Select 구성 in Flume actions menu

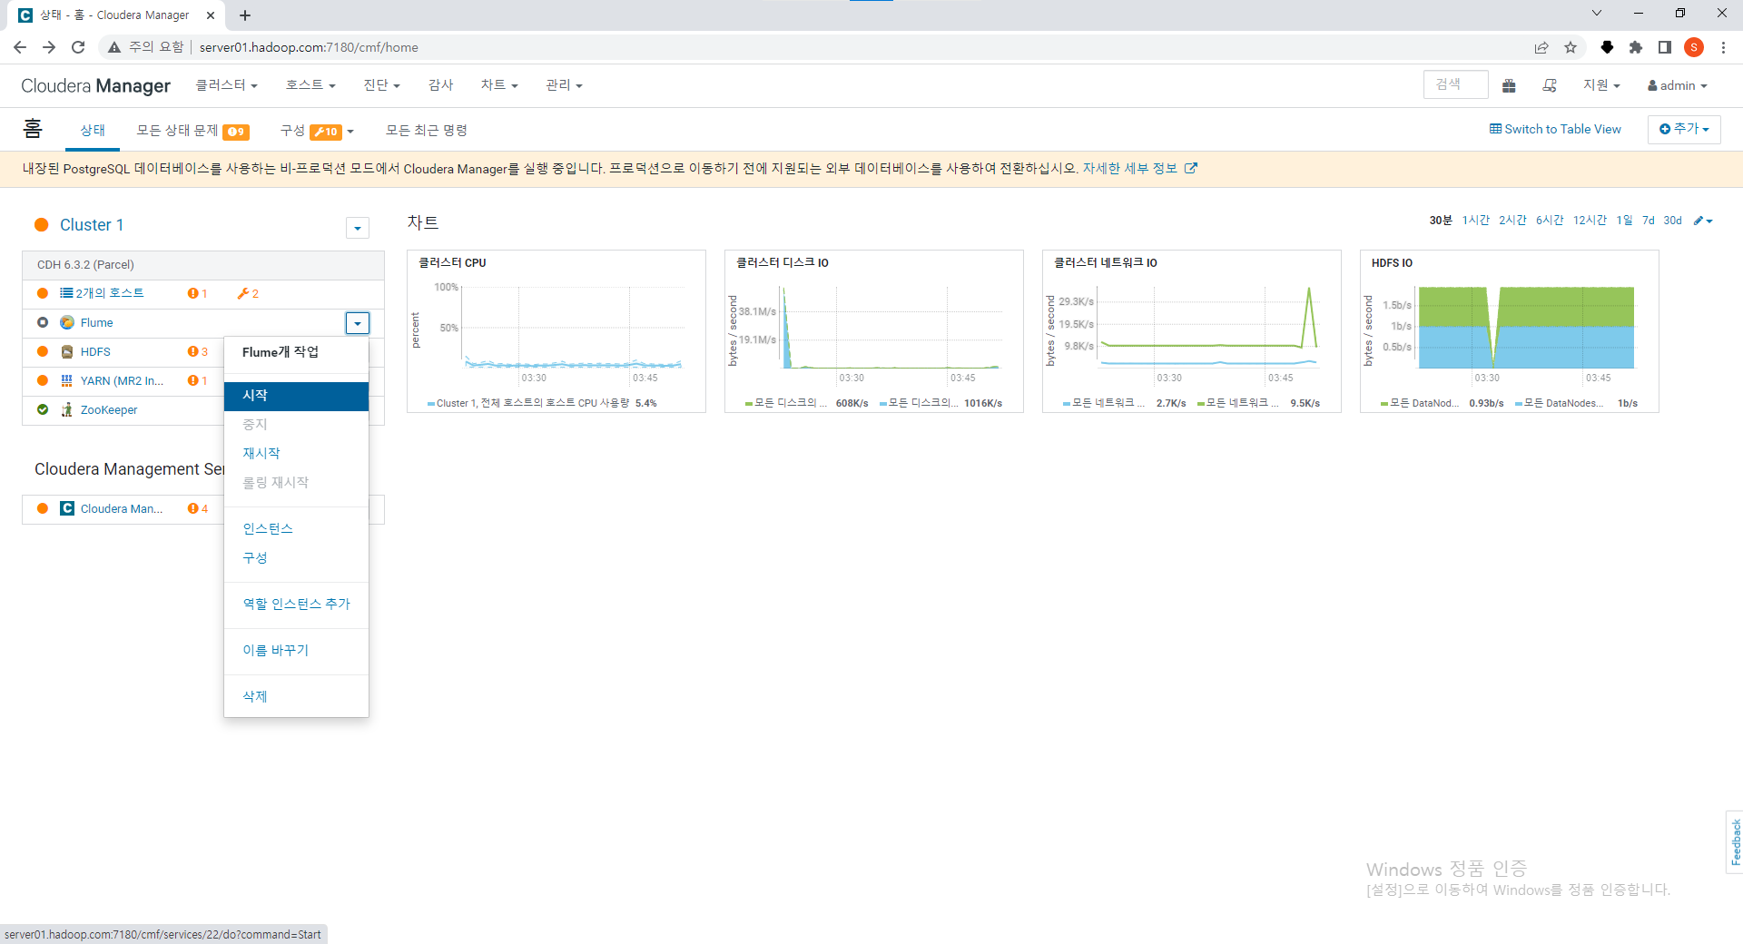click(x=296, y=557)
